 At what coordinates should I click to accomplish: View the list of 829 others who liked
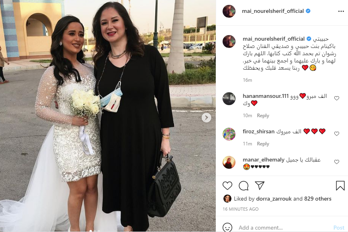coord(318,199)
